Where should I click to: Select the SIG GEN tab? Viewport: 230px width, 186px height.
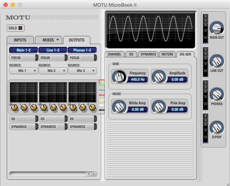pyautogui.click(x=185, y=54)
